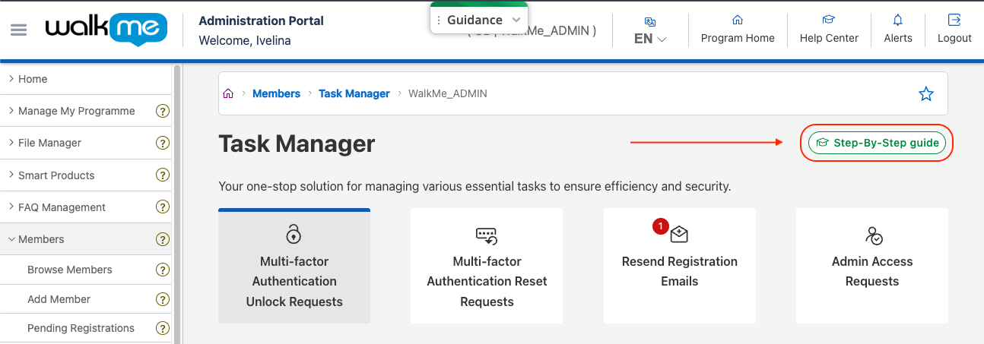The image size is (984, 344).
Task: Click the Alerts bell icon
Action: [898, 20]
